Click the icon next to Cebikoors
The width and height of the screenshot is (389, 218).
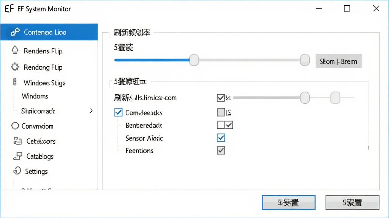17,141
